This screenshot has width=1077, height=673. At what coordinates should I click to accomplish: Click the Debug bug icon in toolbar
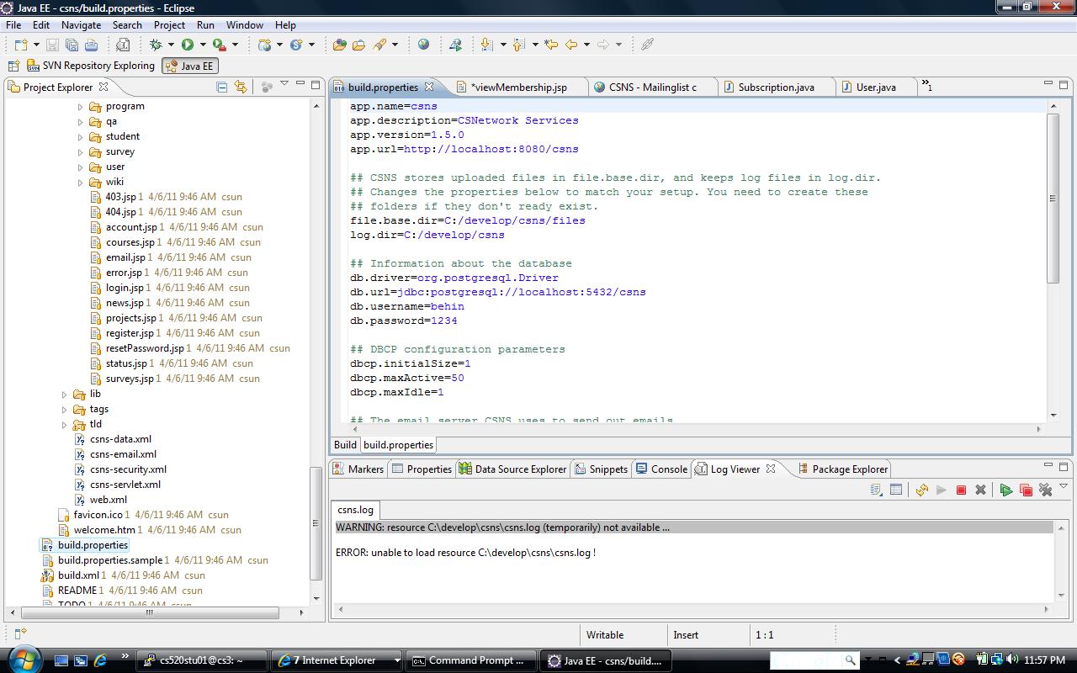pos(156,45)
